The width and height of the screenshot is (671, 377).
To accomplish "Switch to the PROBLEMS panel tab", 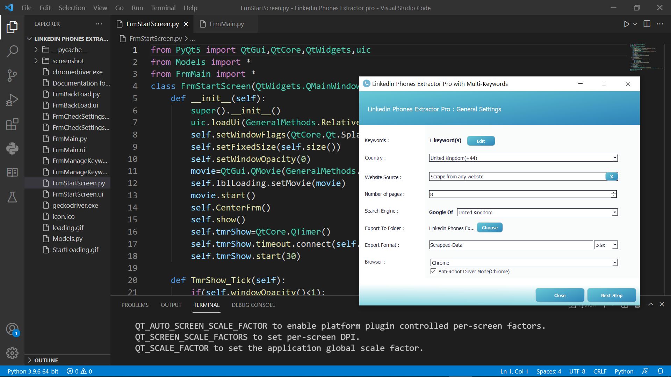I will pos(135,305).
